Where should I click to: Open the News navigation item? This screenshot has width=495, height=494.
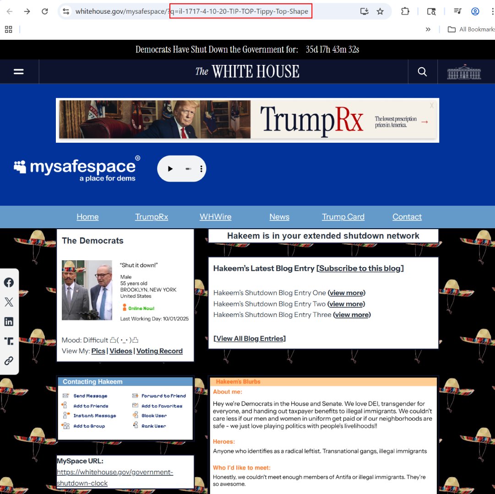coord(279,216)
